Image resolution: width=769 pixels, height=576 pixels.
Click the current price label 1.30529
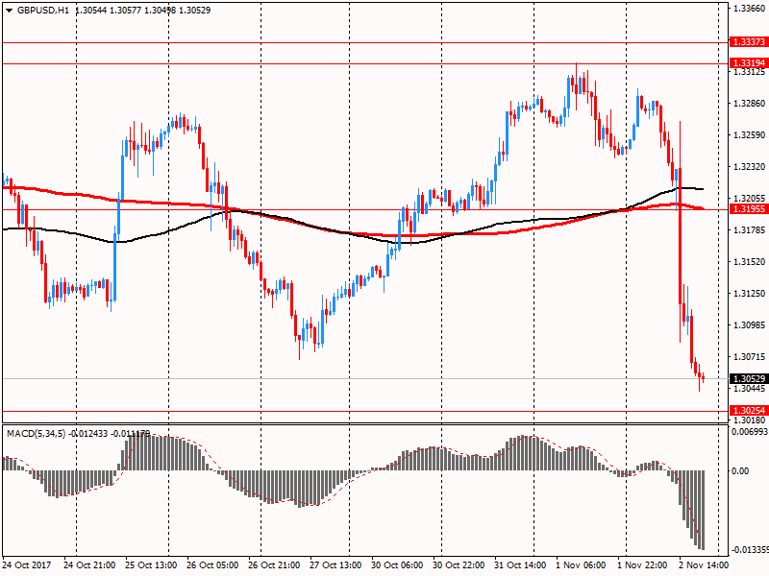749,378
